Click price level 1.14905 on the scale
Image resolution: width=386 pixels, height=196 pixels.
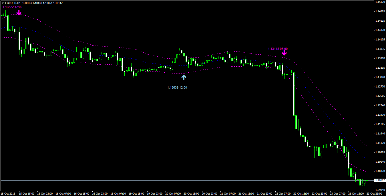click(380, 11)
